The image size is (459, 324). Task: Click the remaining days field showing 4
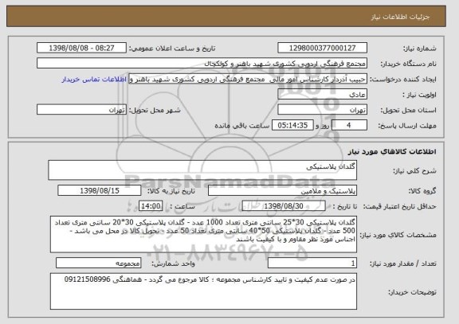tap(349, 125)
